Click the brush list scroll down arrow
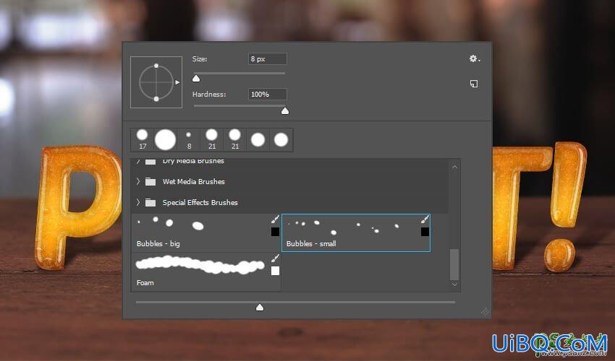The height and width of the screenshot is (361, 615). pyautogui.click(x=454, y=284)
